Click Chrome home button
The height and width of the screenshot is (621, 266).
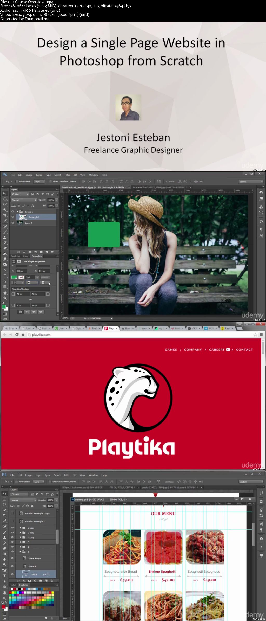[23, 335]
